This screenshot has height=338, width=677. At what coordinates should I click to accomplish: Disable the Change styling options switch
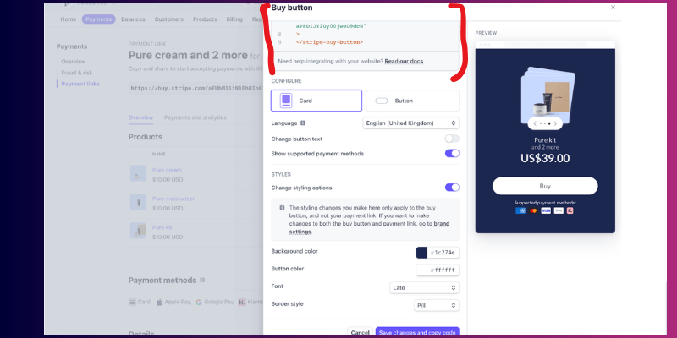pyautogui.click(x=452, y=188)
